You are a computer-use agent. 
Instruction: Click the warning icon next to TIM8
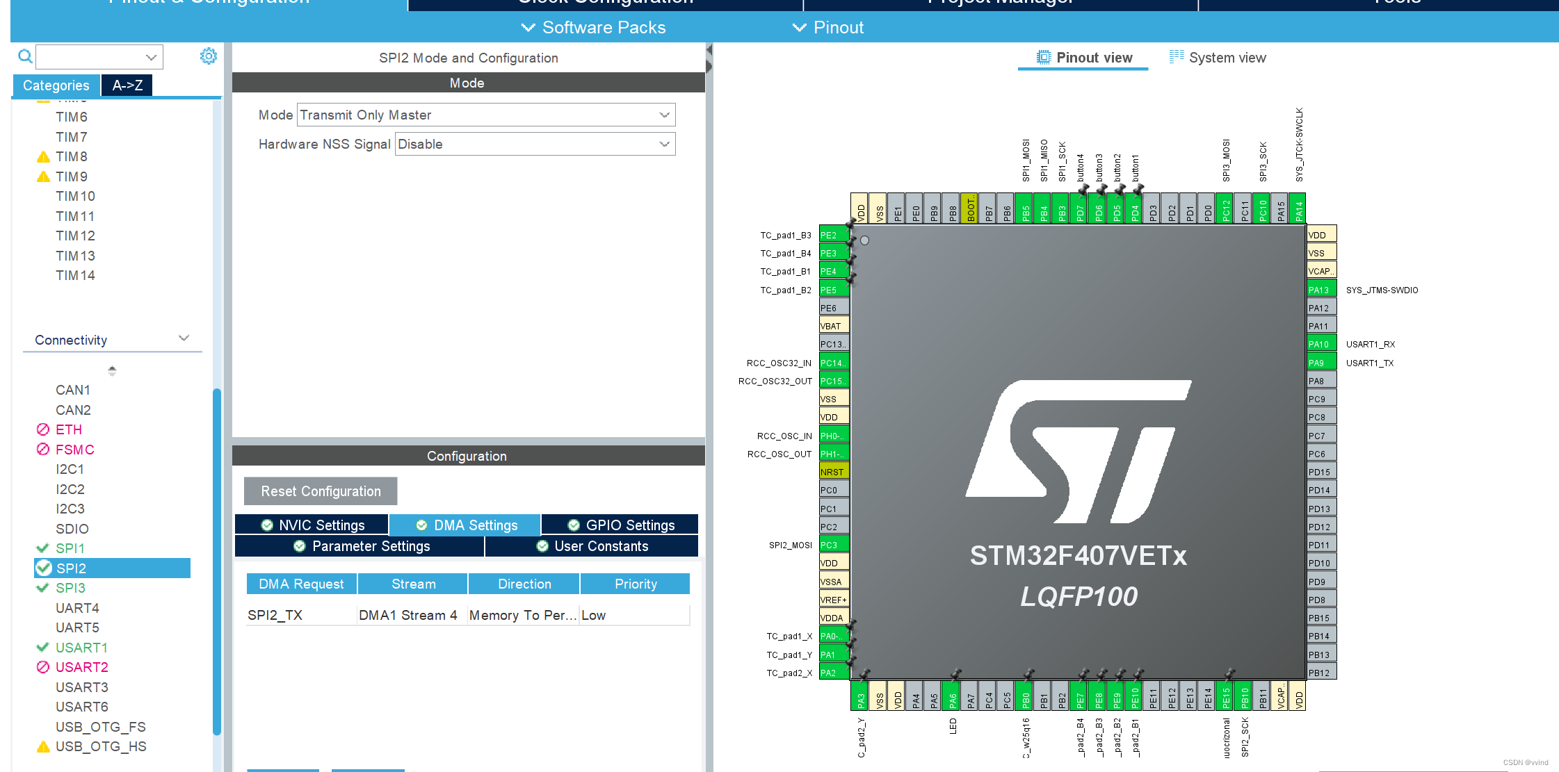(x=43, y=156)
